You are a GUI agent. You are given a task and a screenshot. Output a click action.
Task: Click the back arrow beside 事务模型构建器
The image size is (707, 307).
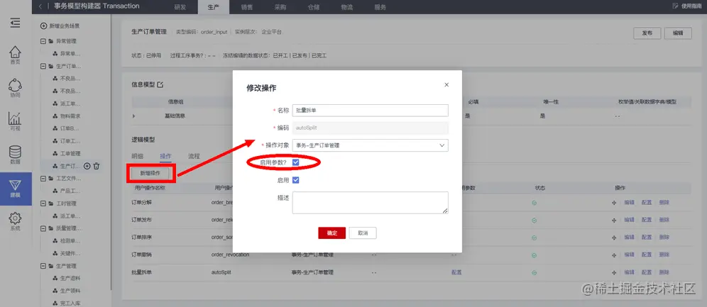(40, 6)
